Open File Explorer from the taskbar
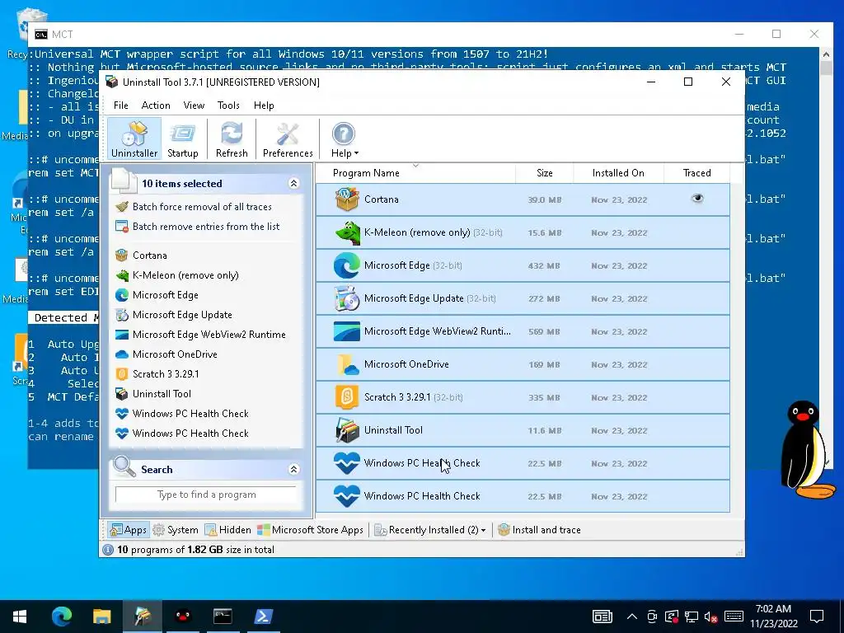Image resolution: width=844 pixels, height=633 pixels. (101, 617)
